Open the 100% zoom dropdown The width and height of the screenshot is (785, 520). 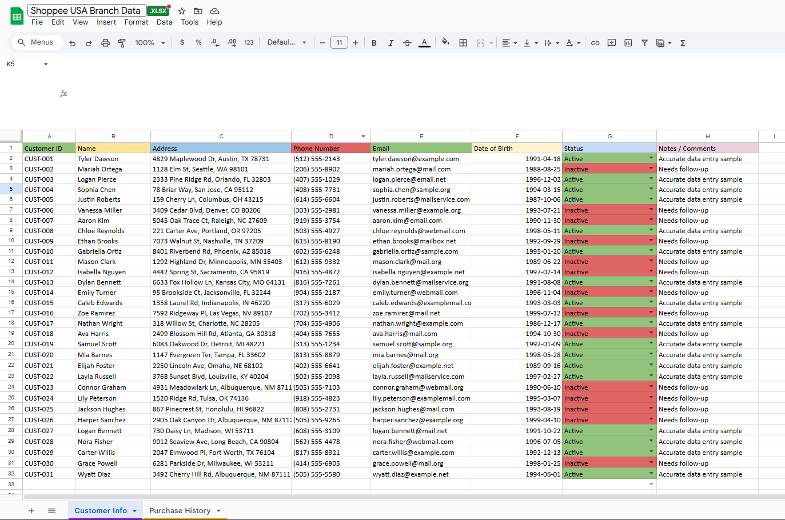tap(150, 43)
